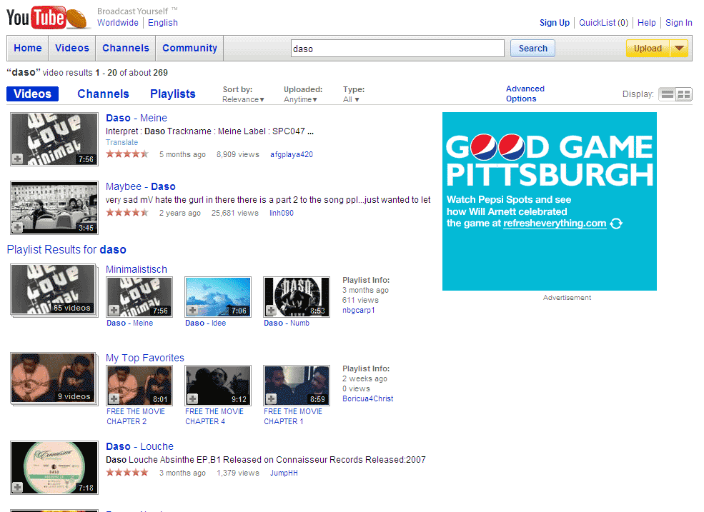Screen dimensions: 704x512
Task: Add FREE THE MOVIE CHAPTER 1 to QuickList
Action: tap(271, 398)
